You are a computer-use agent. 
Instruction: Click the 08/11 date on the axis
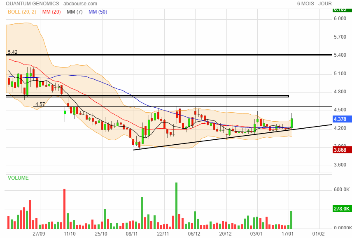(132, 233)
